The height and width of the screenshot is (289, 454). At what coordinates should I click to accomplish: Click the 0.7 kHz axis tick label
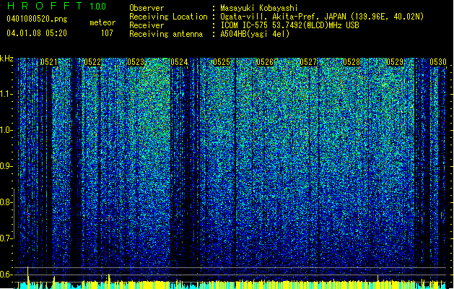coord(5,238)
